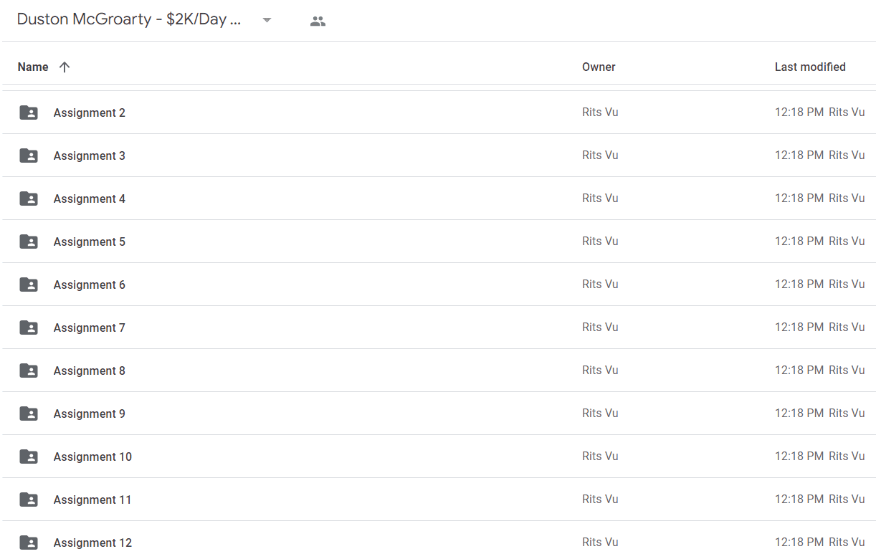Click modified time of Assignment 11 row
Image resolution: width=876 pixels, height=559 pixels.
click(x=799, y=499)
